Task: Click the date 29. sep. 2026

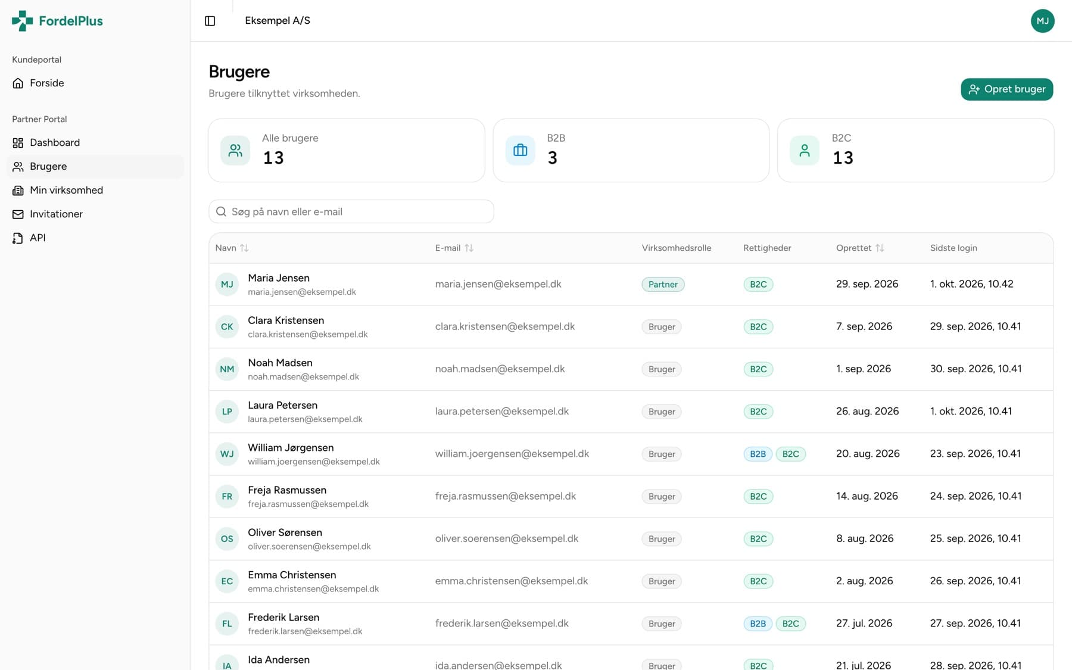Action: pyautogui.click(x=867, y=284)
